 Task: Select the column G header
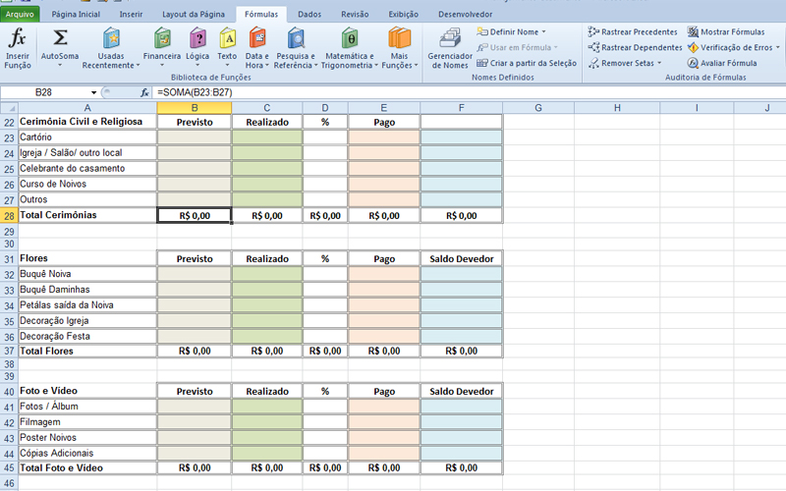(538, 106)
